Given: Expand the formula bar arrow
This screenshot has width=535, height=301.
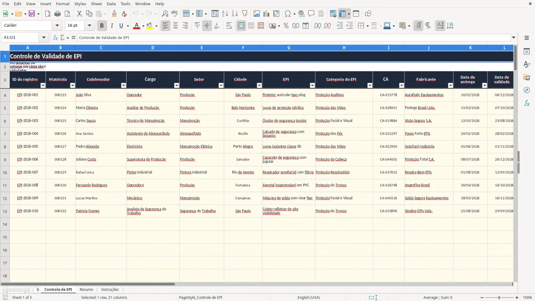Looking at the screenshot, I should [x=514, y=37].
